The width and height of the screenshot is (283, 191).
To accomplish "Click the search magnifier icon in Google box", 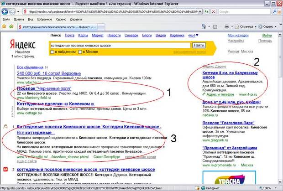I will click(274, 11).
